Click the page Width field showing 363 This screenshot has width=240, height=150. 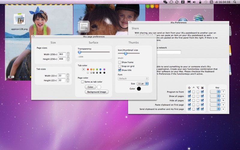coord(62,54)
